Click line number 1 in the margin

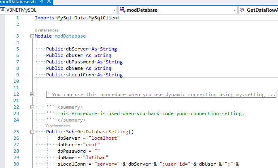[x=17, y=18]
